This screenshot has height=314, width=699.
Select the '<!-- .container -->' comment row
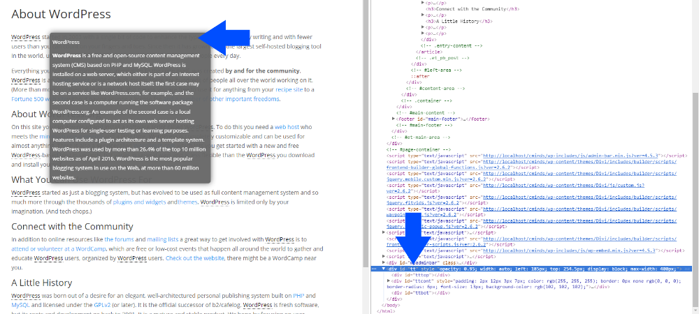[426, 100]
